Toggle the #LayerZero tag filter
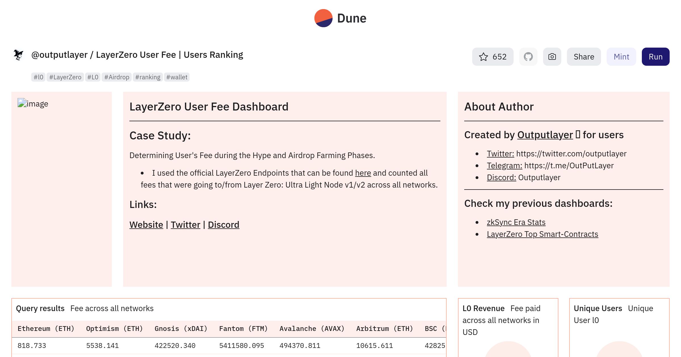The width and height of the screenshot is (681, 357). (x=65, y=77)
